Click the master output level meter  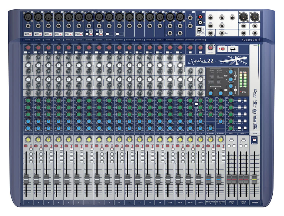[x=243, y=80]
